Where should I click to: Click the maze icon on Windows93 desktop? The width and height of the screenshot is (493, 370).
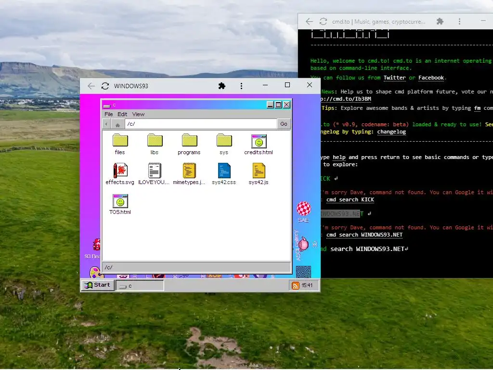click(x=303, y=272)
